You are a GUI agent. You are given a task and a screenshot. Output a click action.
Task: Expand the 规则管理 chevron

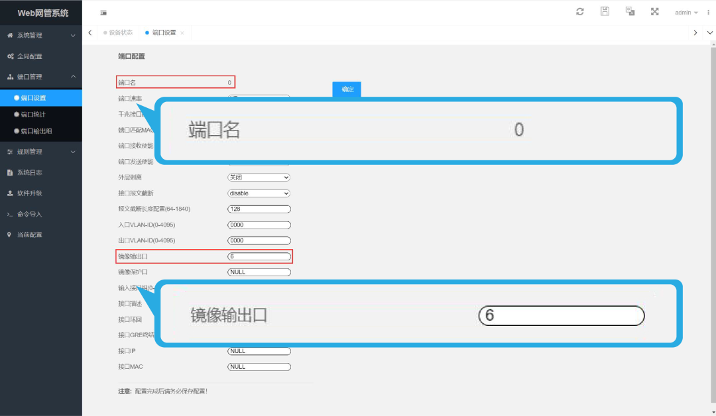(x=73, y=152)
